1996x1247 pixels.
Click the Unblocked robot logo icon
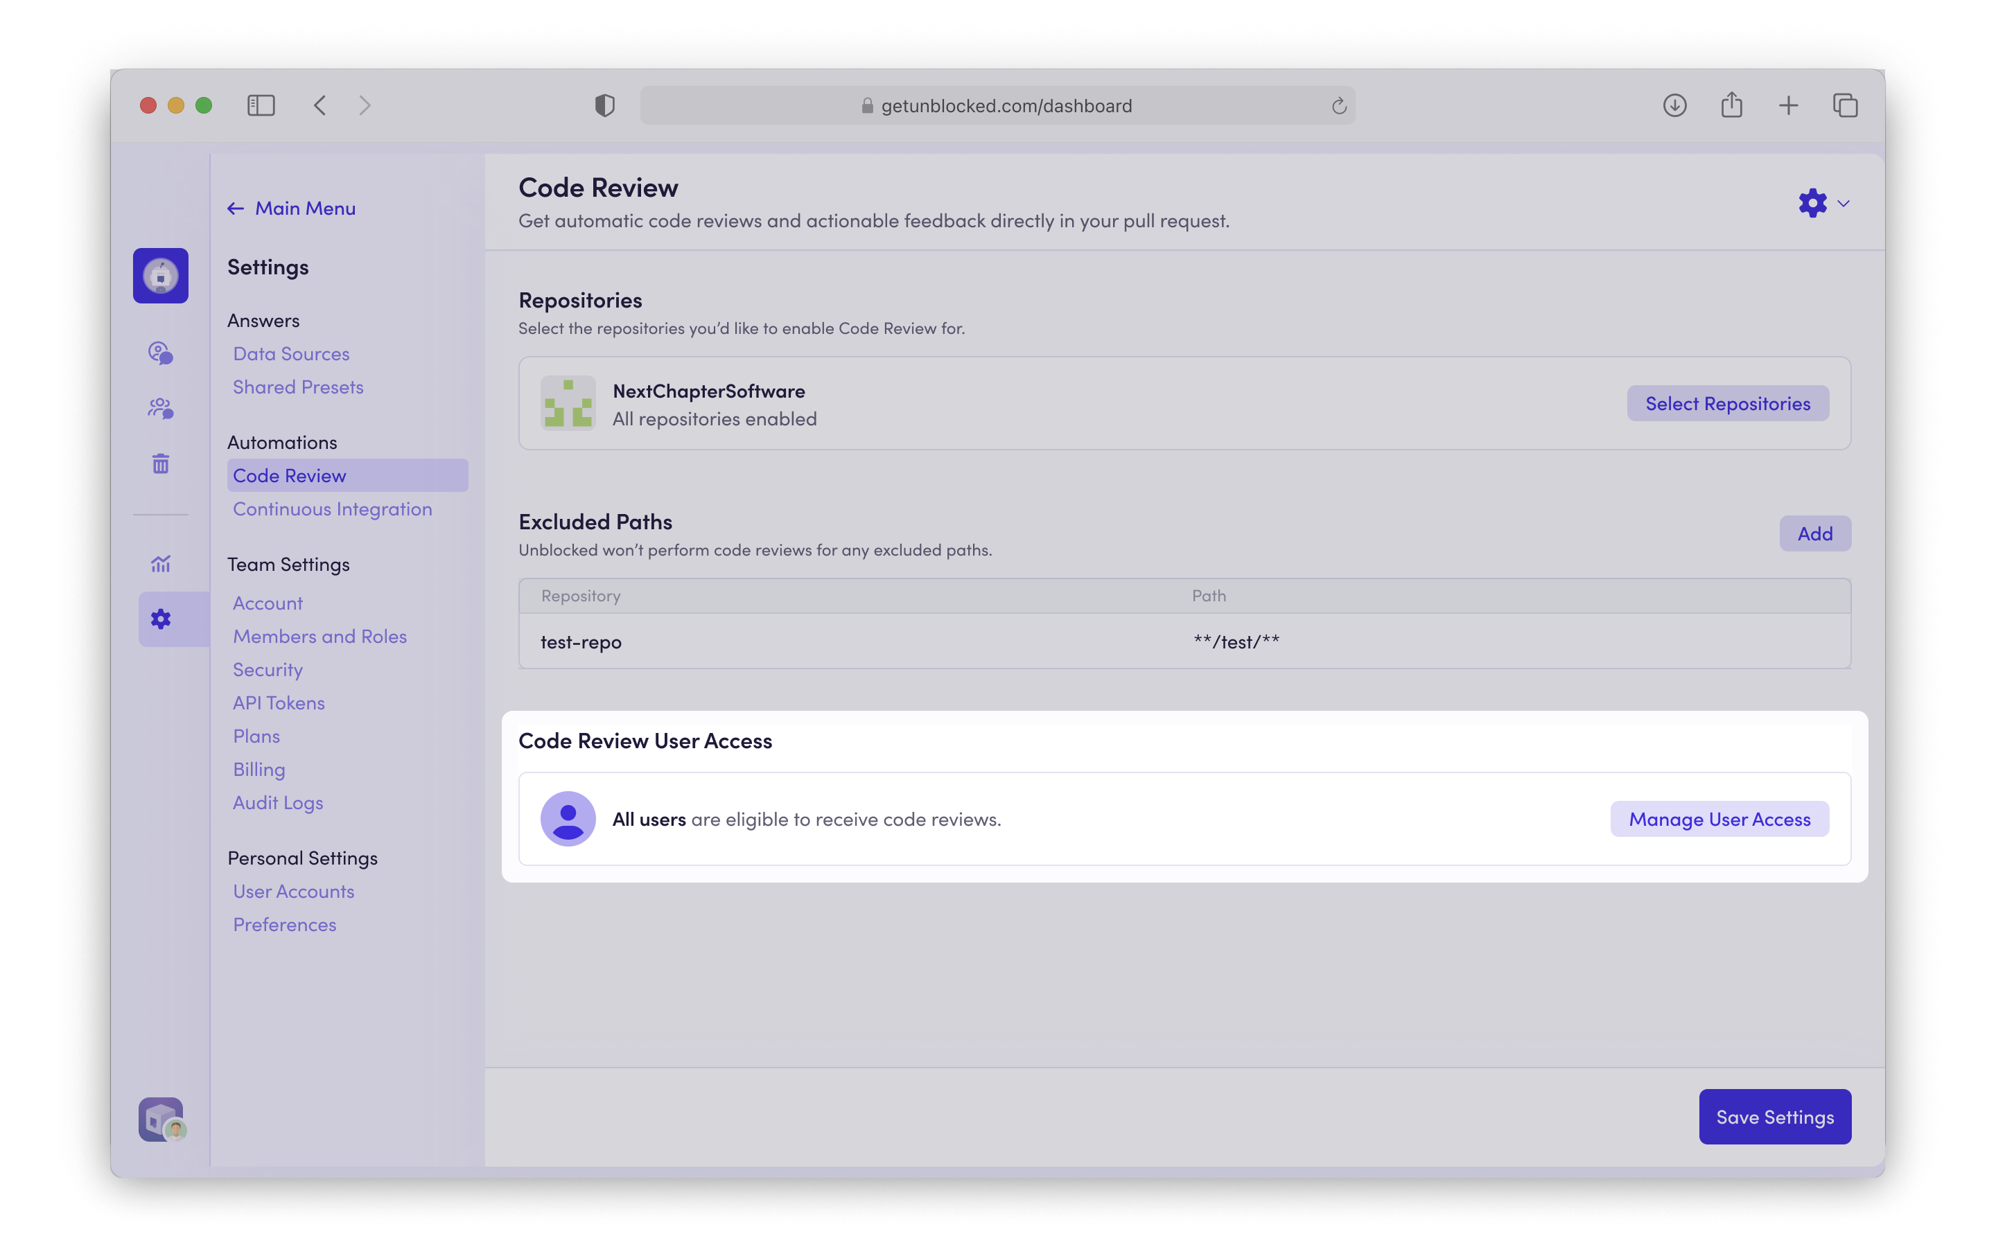click(160, 276)
